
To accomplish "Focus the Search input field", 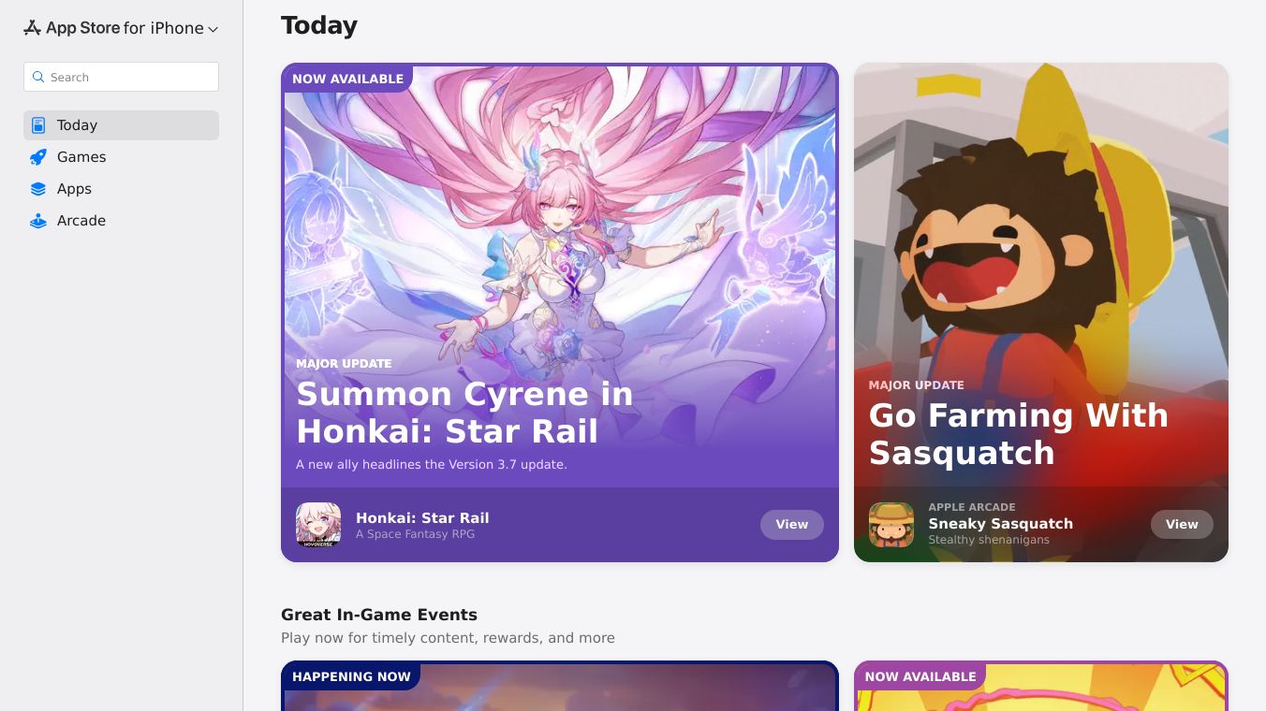I will coord(121,77).
